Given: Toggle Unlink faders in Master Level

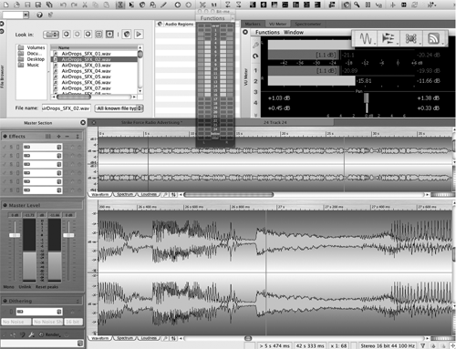Looking at the screenshot, I should [25, 287].
